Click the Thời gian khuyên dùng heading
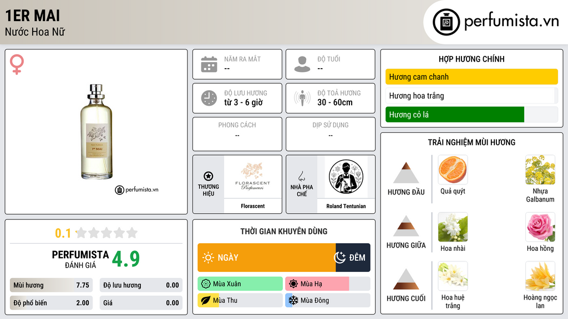This screenshot has height=319, width=568. point(284,231)
